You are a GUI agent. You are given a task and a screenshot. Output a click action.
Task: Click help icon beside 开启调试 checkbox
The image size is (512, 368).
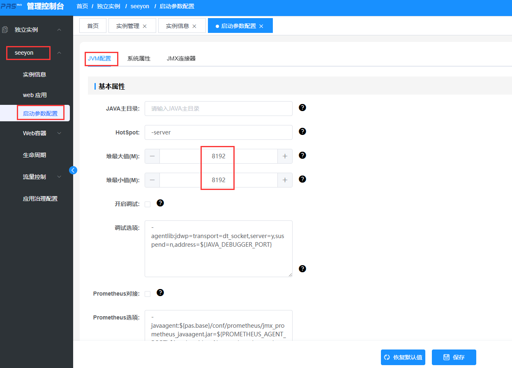coord(160,203)
